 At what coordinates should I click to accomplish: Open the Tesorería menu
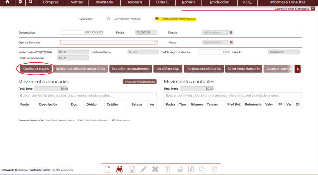(x=135, y=2)
